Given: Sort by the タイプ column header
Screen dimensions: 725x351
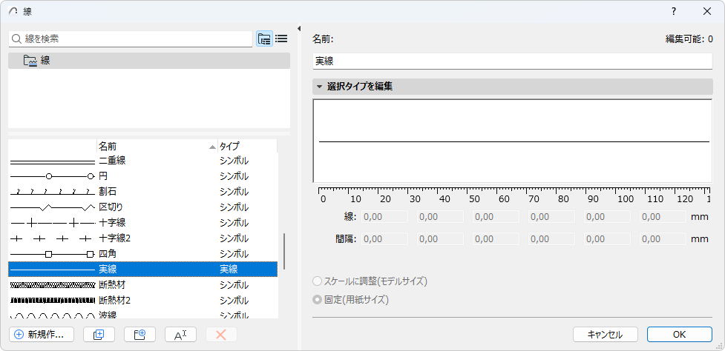Looking at the screenshot, I should pos(247,146).
